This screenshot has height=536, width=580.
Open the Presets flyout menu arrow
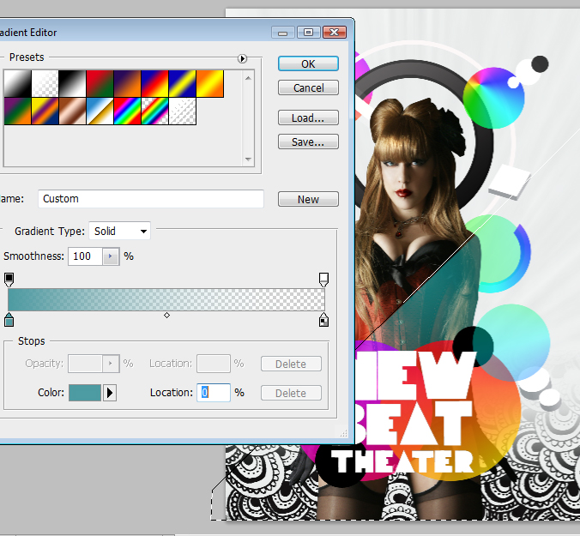[x=242, y=58]
